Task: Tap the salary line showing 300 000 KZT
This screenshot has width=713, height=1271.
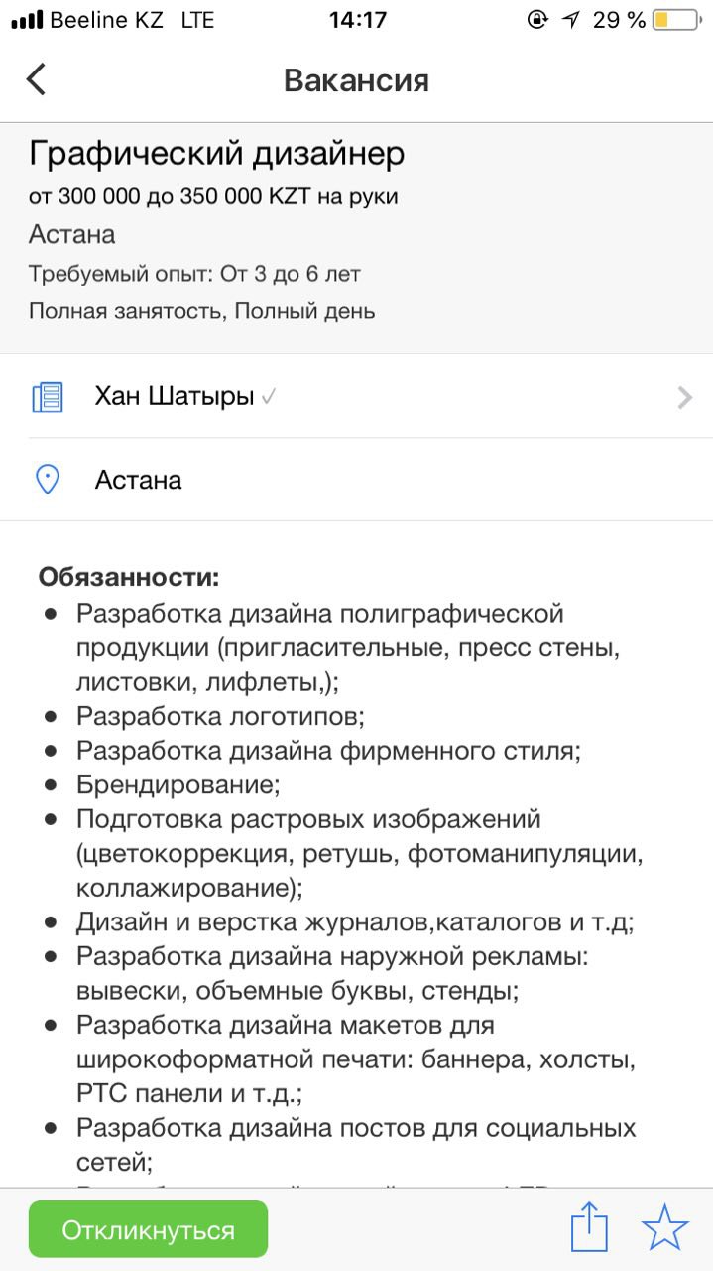Action: (213, 196)
